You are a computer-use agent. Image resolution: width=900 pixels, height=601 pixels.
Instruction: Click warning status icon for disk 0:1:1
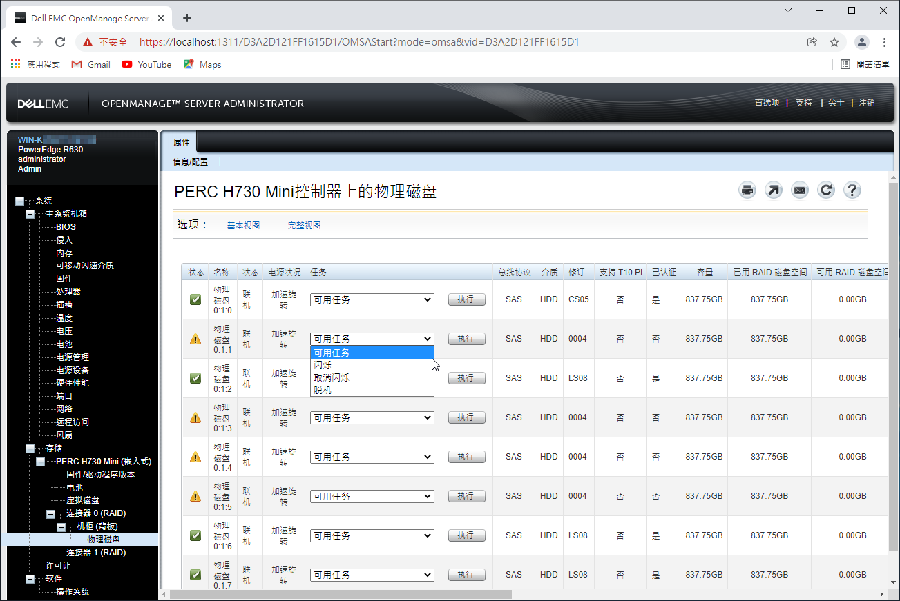pyautogui.click(x=195, y=339)
